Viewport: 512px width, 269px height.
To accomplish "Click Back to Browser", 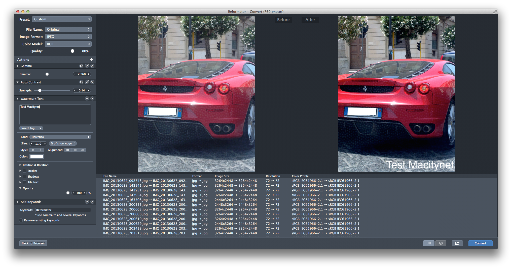I will tap(33, 243).
